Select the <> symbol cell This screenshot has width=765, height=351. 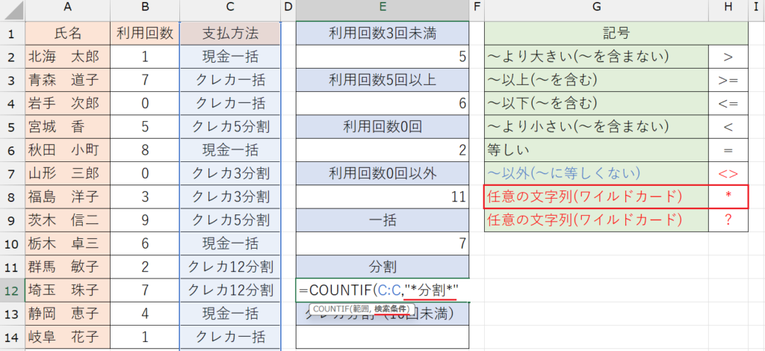tap(728, 174)
